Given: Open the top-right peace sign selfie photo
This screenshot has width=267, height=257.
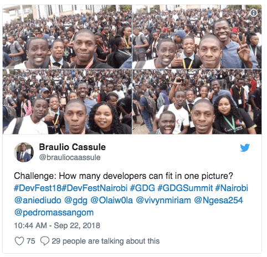Looking at the screenshot, I should [197, 37].
